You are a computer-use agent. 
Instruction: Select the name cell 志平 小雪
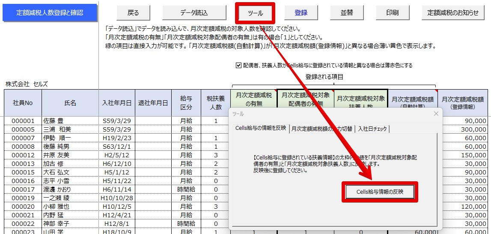[70, 181]
